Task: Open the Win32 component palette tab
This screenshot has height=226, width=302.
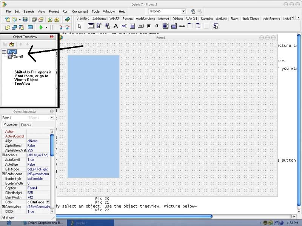Action: [x=114, y=19]
